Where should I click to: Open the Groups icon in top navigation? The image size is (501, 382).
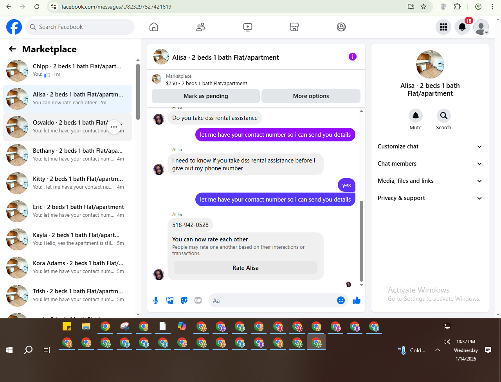(341, 27)
